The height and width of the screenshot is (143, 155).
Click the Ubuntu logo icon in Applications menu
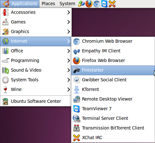pyautogui.click(x=6, y=4)
